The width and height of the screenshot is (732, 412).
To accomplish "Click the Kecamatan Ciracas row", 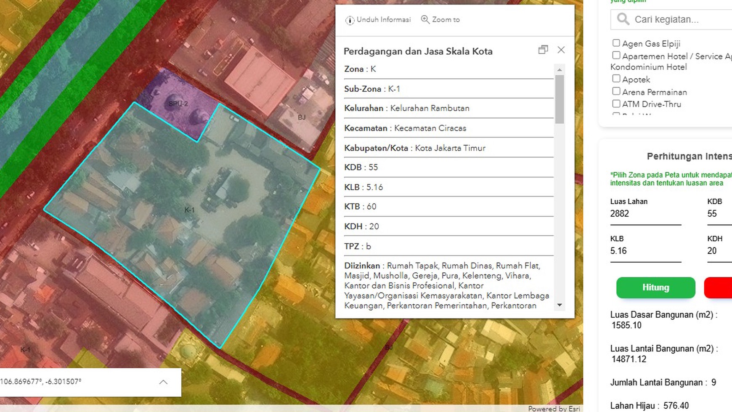I will point(449,128).
